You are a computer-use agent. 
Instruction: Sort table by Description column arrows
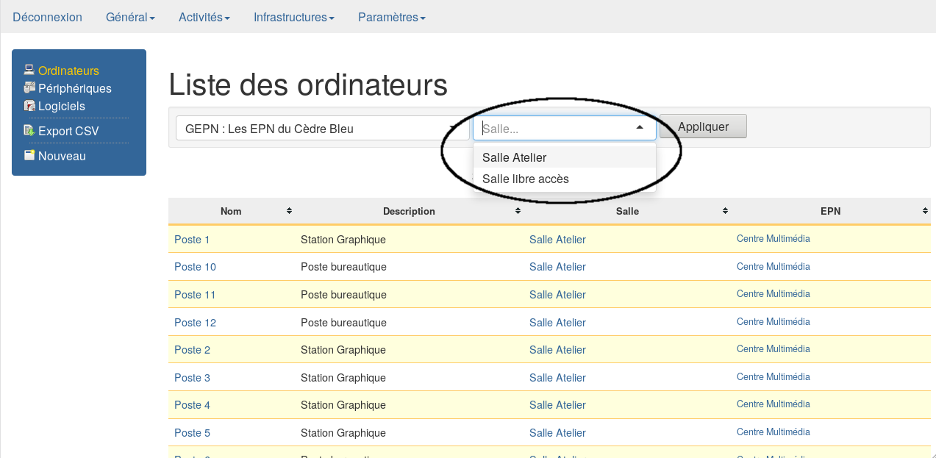pyautogui.click(x=518, y=211)
